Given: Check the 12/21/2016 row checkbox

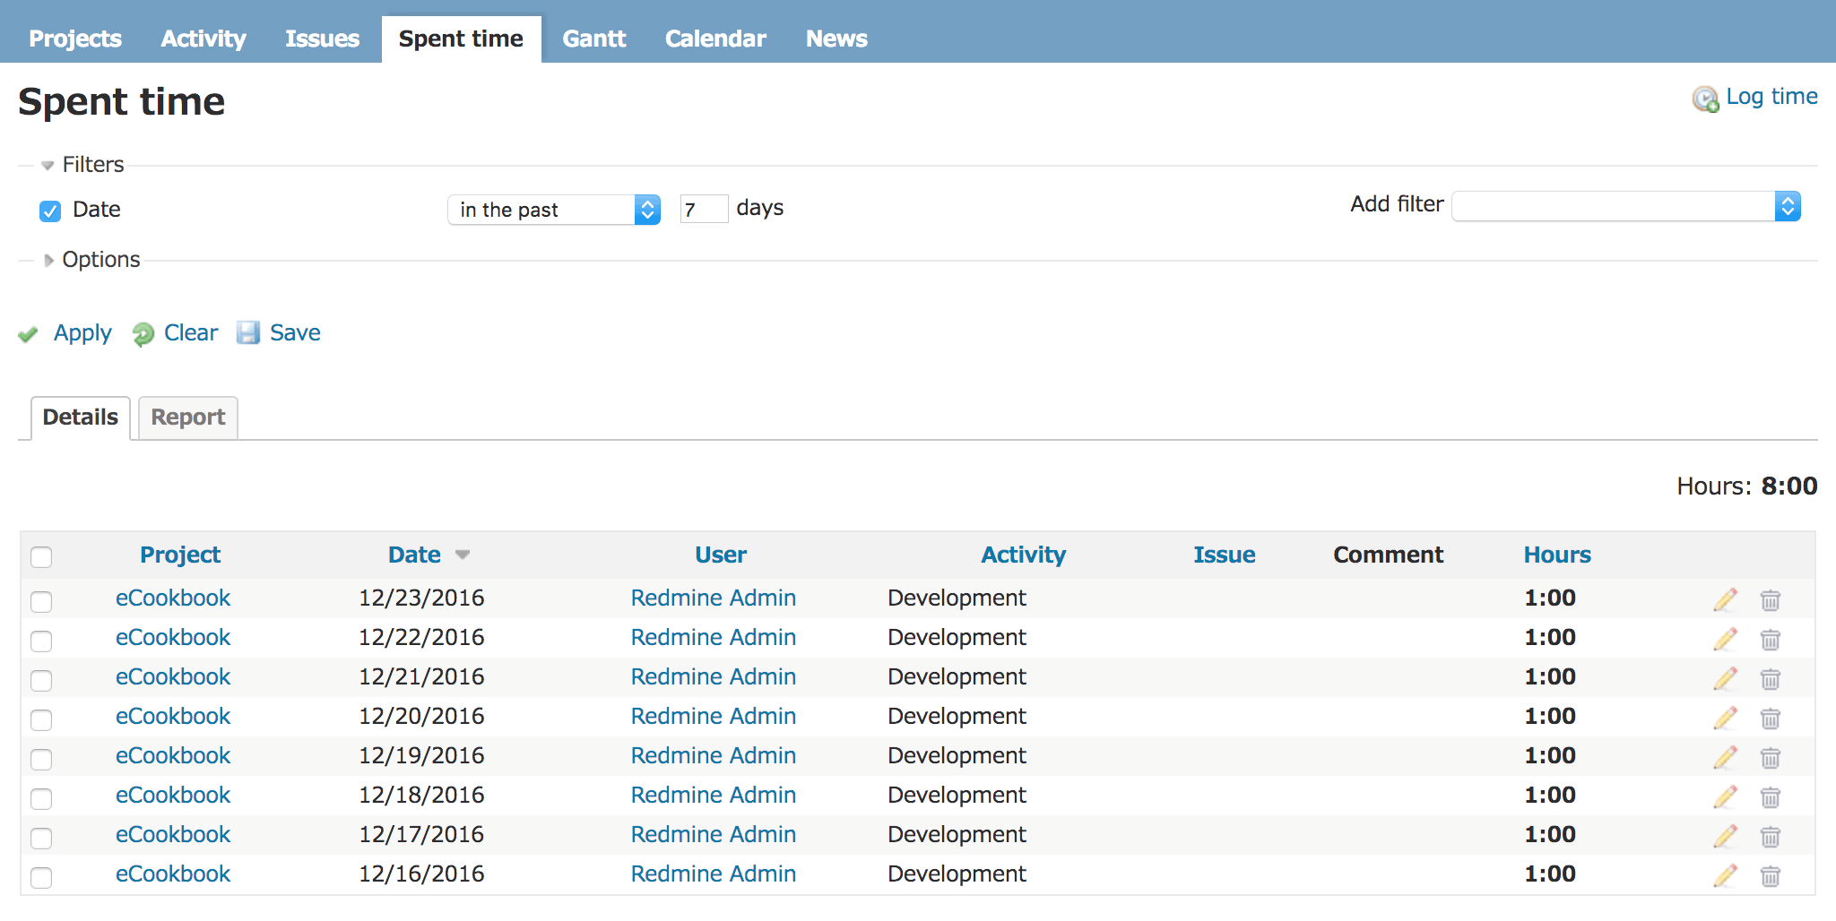Looking at the screenshot, I should tap(41, 679).
